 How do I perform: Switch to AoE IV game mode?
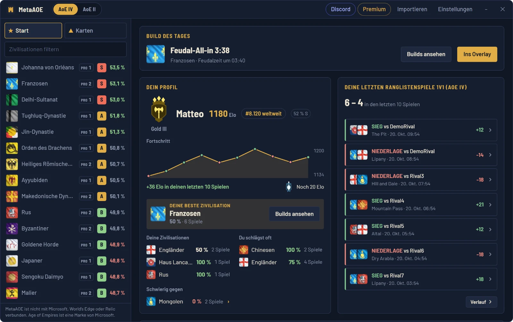point(65,9)
